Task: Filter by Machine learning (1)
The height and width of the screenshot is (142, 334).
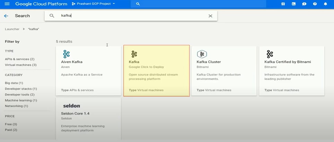Action: pyautogui.click(x=21, y=100)
